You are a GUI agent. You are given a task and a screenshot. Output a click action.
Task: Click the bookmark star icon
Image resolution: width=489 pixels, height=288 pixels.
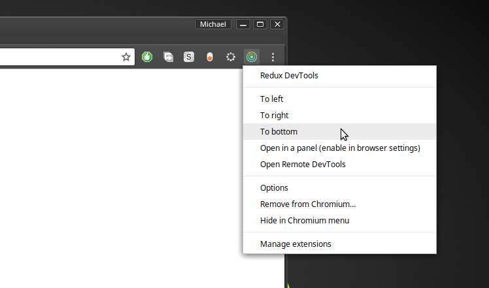[x=126, y=57]
